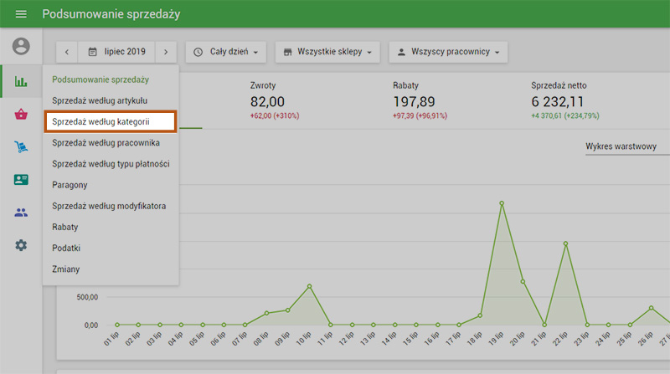Open the customers people icon
This screenshot has height=374, width=670.
point(21,213)
